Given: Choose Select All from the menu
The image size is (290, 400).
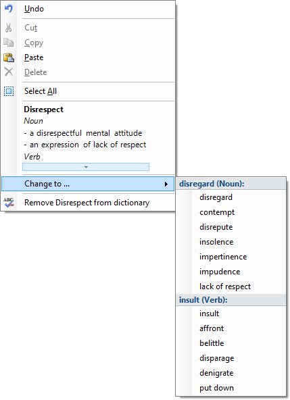Looking at the screenshot, I should [88, 91].
